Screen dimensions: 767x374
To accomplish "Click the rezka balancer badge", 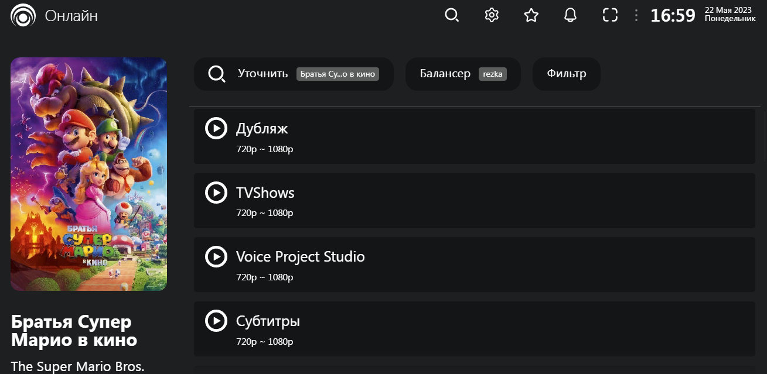I will [493, 74].
